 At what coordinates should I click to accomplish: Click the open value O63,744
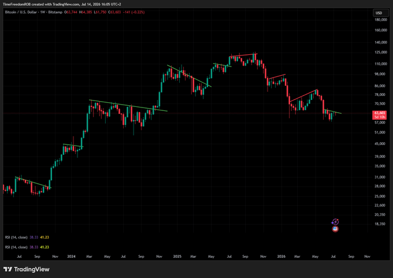tap(71, 12)
